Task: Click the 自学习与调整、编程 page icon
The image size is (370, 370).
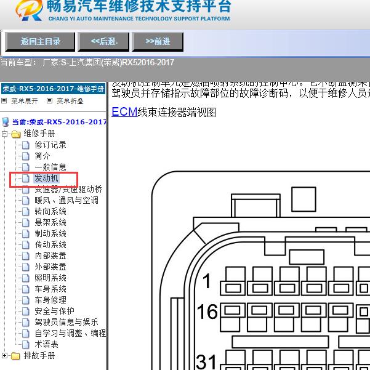Action: (x=26, y=334)
